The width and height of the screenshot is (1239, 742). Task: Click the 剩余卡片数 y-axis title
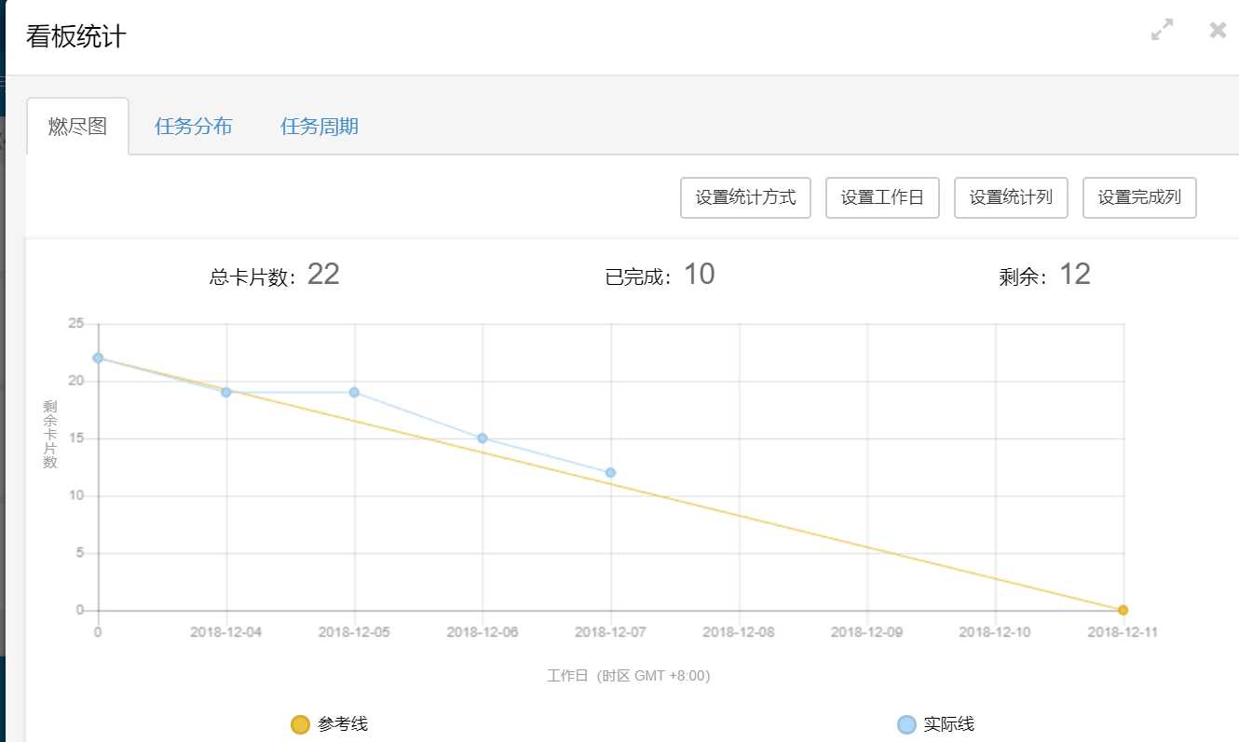click(49, 435)
